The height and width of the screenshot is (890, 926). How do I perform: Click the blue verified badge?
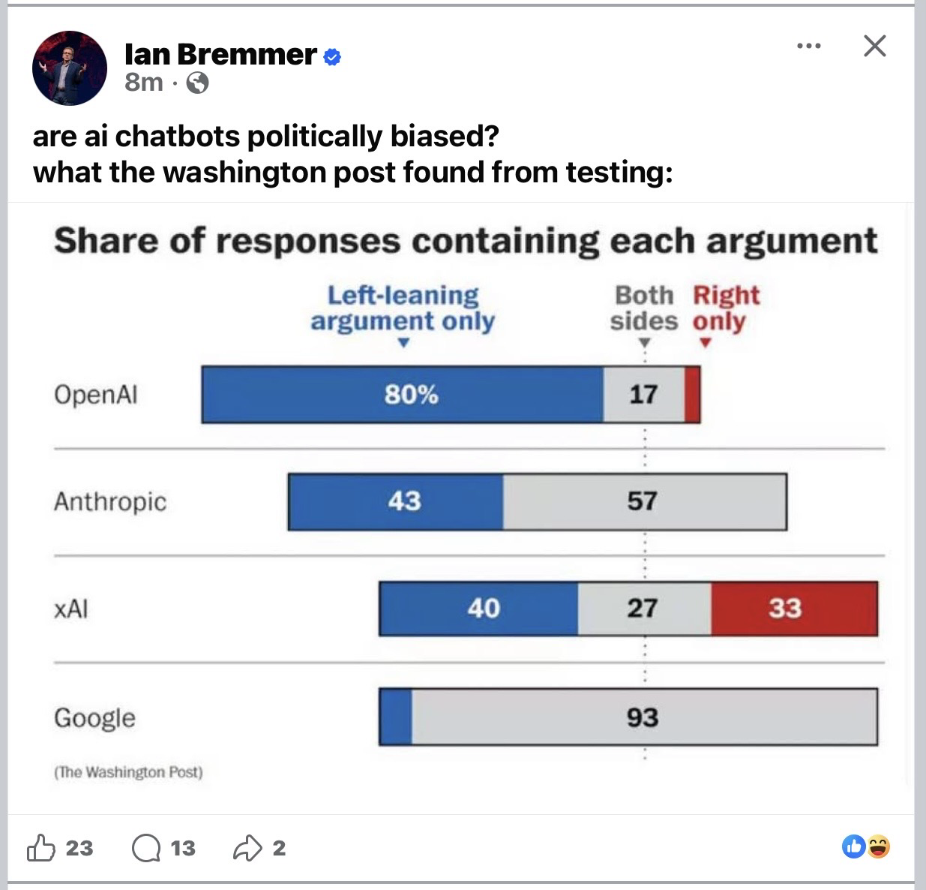click(331, 56)
